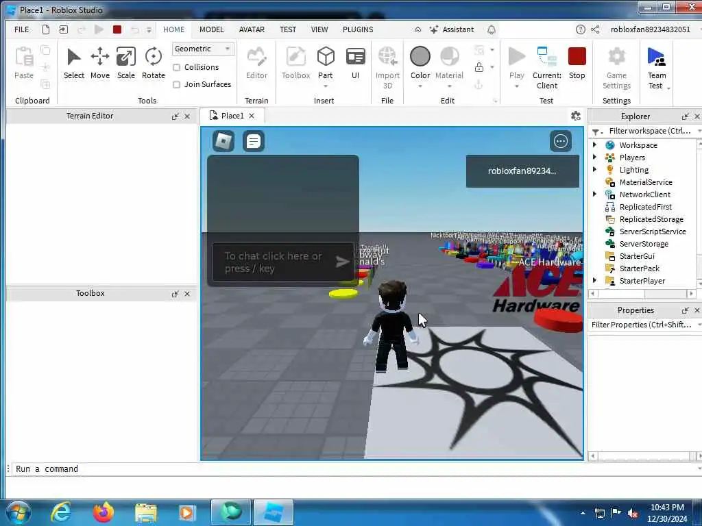Screen dimensions: 702x526
Task: Start a Team Test
Action: click(x=656, y=68)
